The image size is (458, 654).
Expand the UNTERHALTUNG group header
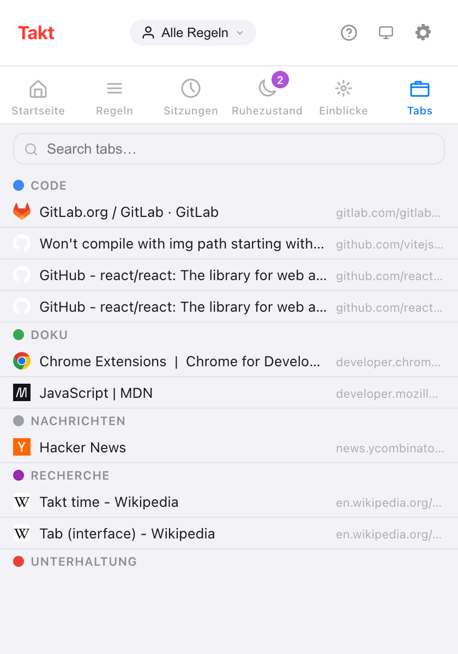pyautogui.click(x=229, y=561)
